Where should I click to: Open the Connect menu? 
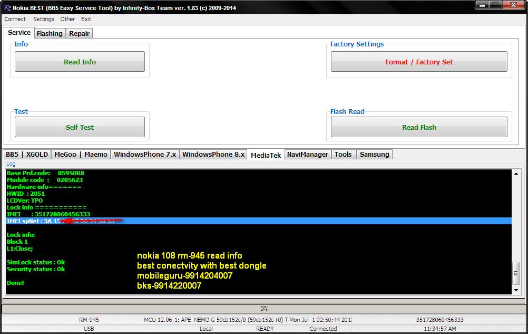(15, 19)
